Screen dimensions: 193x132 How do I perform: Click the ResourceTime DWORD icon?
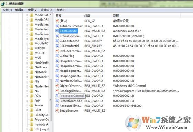click(x=57, y=106)
